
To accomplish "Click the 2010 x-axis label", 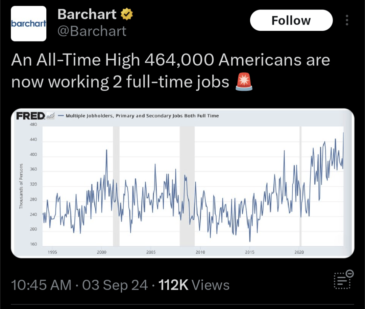I will point(200,252).
